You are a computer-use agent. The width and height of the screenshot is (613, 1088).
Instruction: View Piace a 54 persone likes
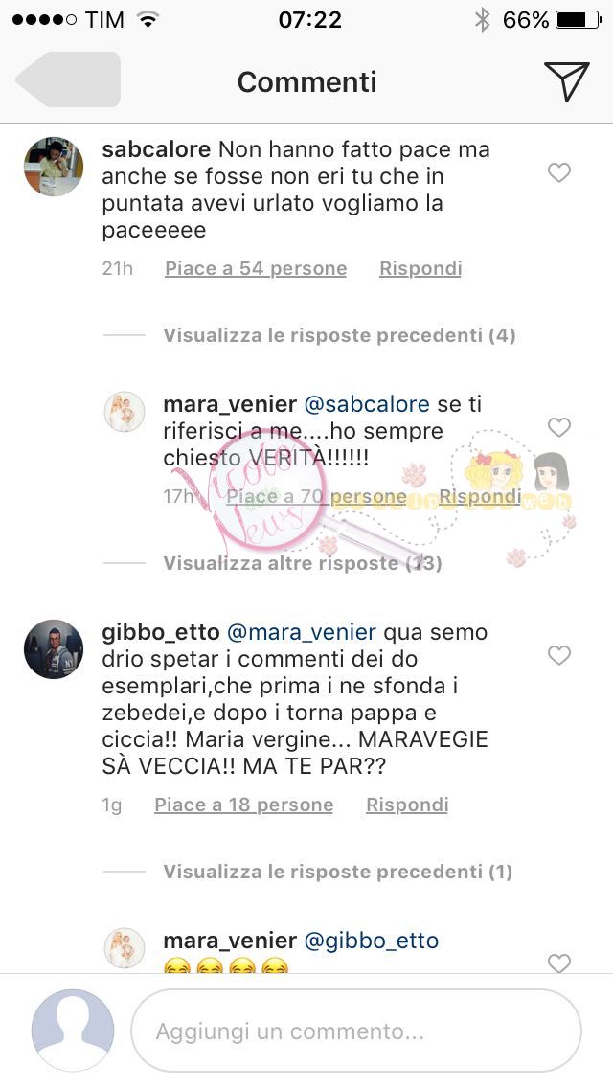click(256, 268)
